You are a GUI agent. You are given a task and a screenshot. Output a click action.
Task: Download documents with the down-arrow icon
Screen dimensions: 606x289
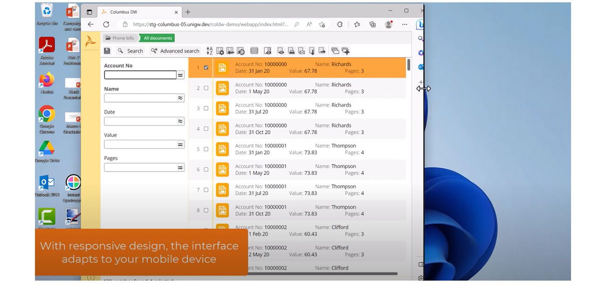(312, 50)
